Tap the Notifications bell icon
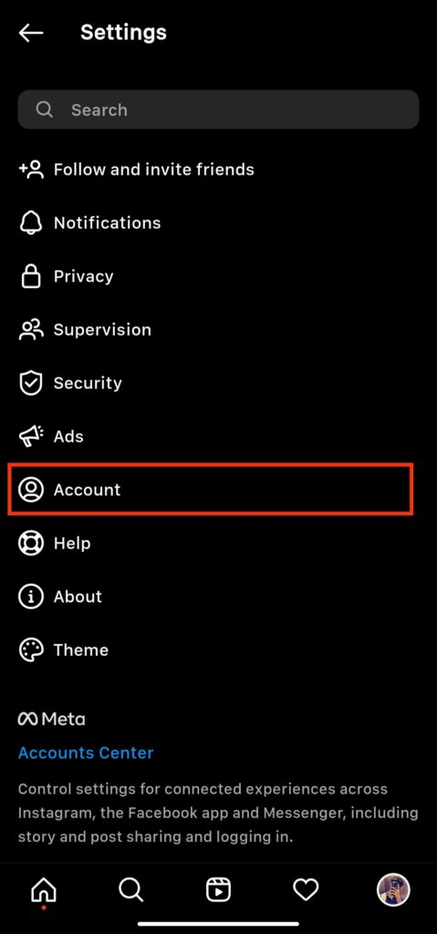This screenshot has width=437, height=934. coord(31,223)
